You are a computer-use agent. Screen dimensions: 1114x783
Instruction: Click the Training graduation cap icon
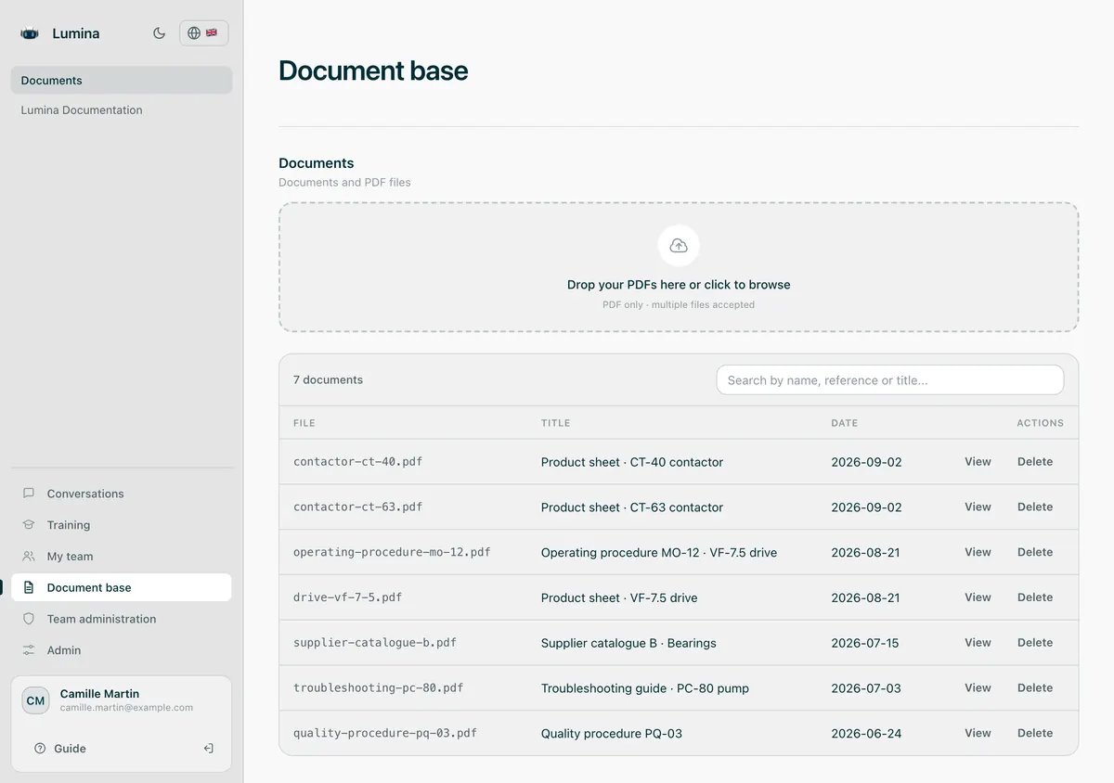pos(29,525)
